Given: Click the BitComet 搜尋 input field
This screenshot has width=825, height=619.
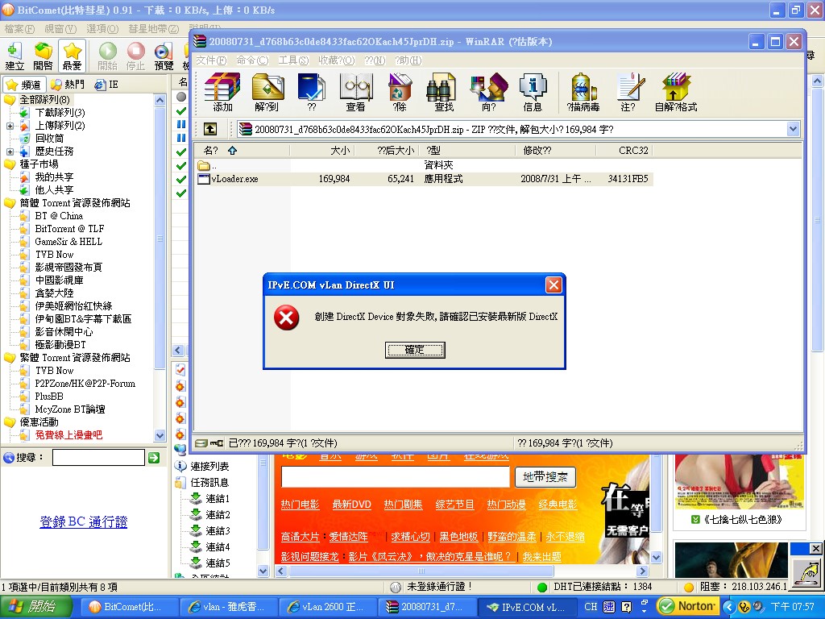Looking at the screenshot, I should tap(98, 458).
